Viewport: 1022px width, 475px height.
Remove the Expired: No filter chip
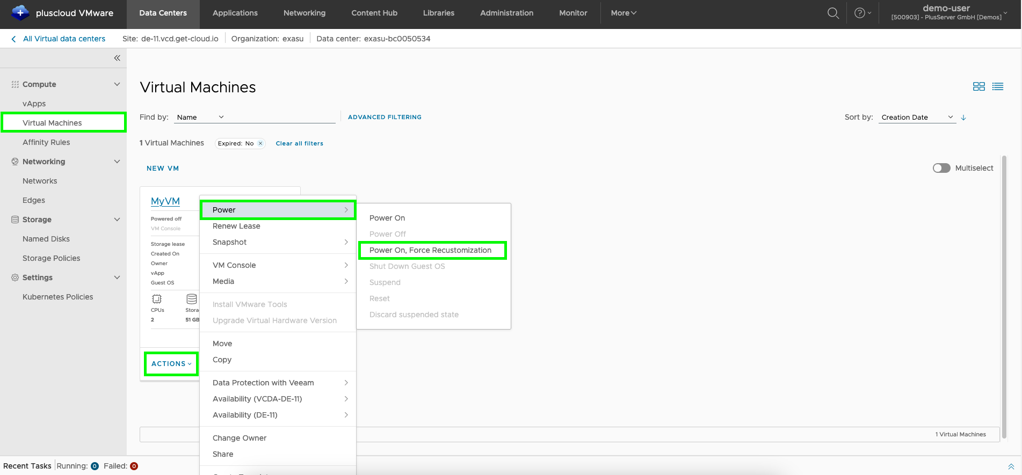260,143
